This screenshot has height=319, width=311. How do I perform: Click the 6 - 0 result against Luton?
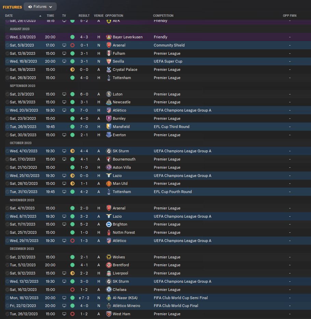click(x=84, y=94)
